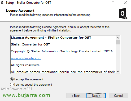Go back with the Back button
131x101 pixels.
(76, 96)
